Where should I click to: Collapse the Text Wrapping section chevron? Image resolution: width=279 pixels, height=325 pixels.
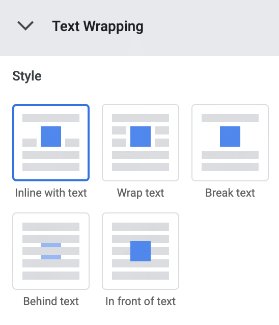(x=25, y=26)
